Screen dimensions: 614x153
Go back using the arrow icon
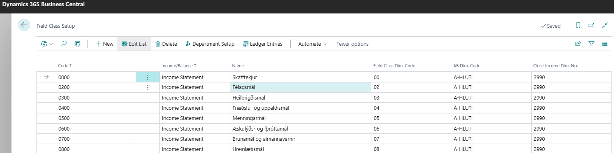24,25
